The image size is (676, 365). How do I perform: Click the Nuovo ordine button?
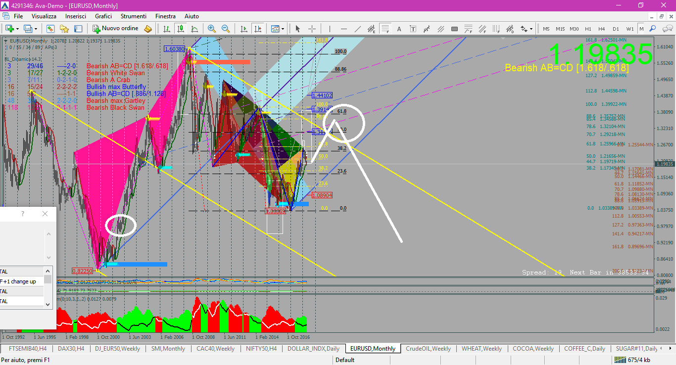115,29
